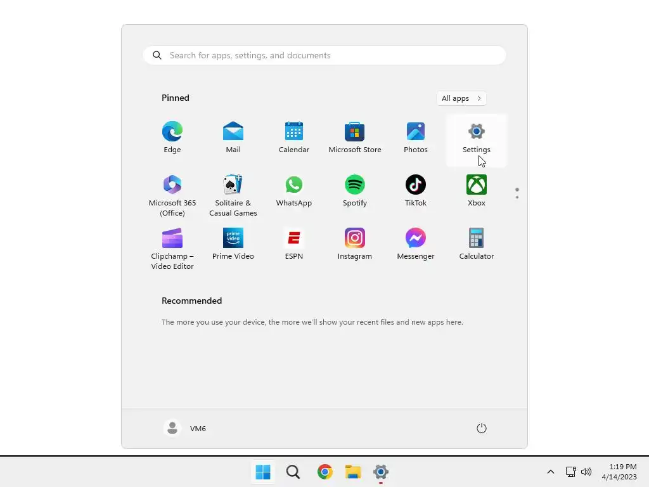
Task: Launch Google Chrome from the taskbar
Action: pyautogui.click(x=325, y=472)
